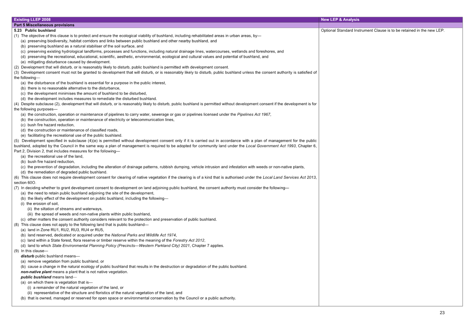Click the page number 23
The image size is (473, 334).
click(x=442, y=312)
